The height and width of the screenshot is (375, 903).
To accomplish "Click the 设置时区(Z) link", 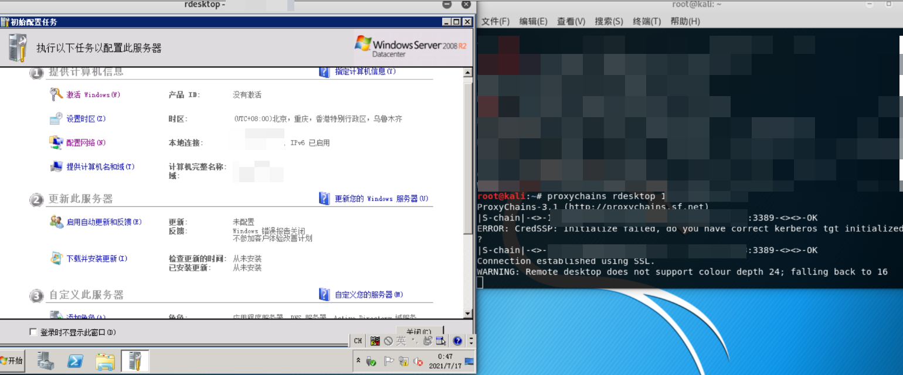I will pos(86,118).
